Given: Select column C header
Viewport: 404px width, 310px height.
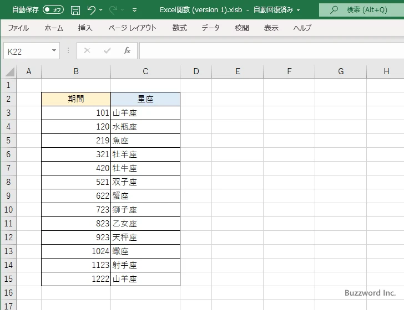Looking at the screenshot, I should tap(145, 71).
